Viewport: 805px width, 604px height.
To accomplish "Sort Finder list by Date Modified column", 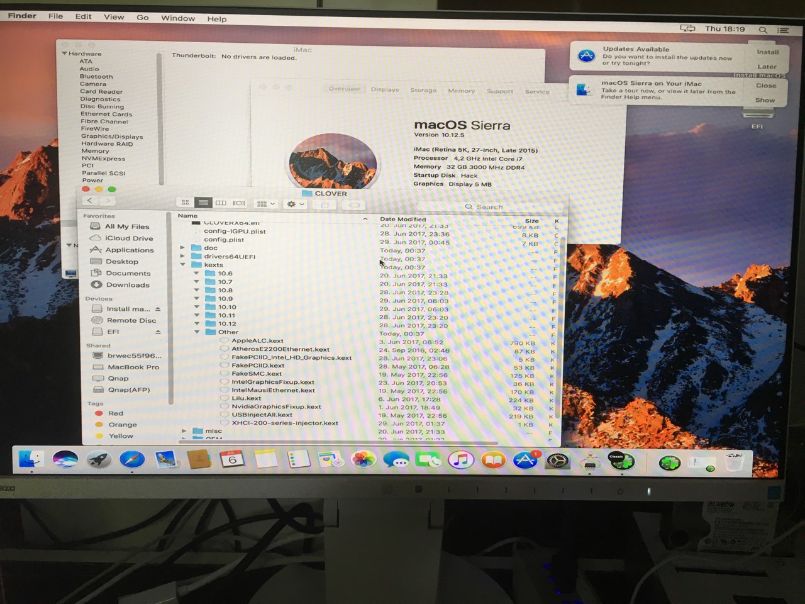I will pos(403,219).
